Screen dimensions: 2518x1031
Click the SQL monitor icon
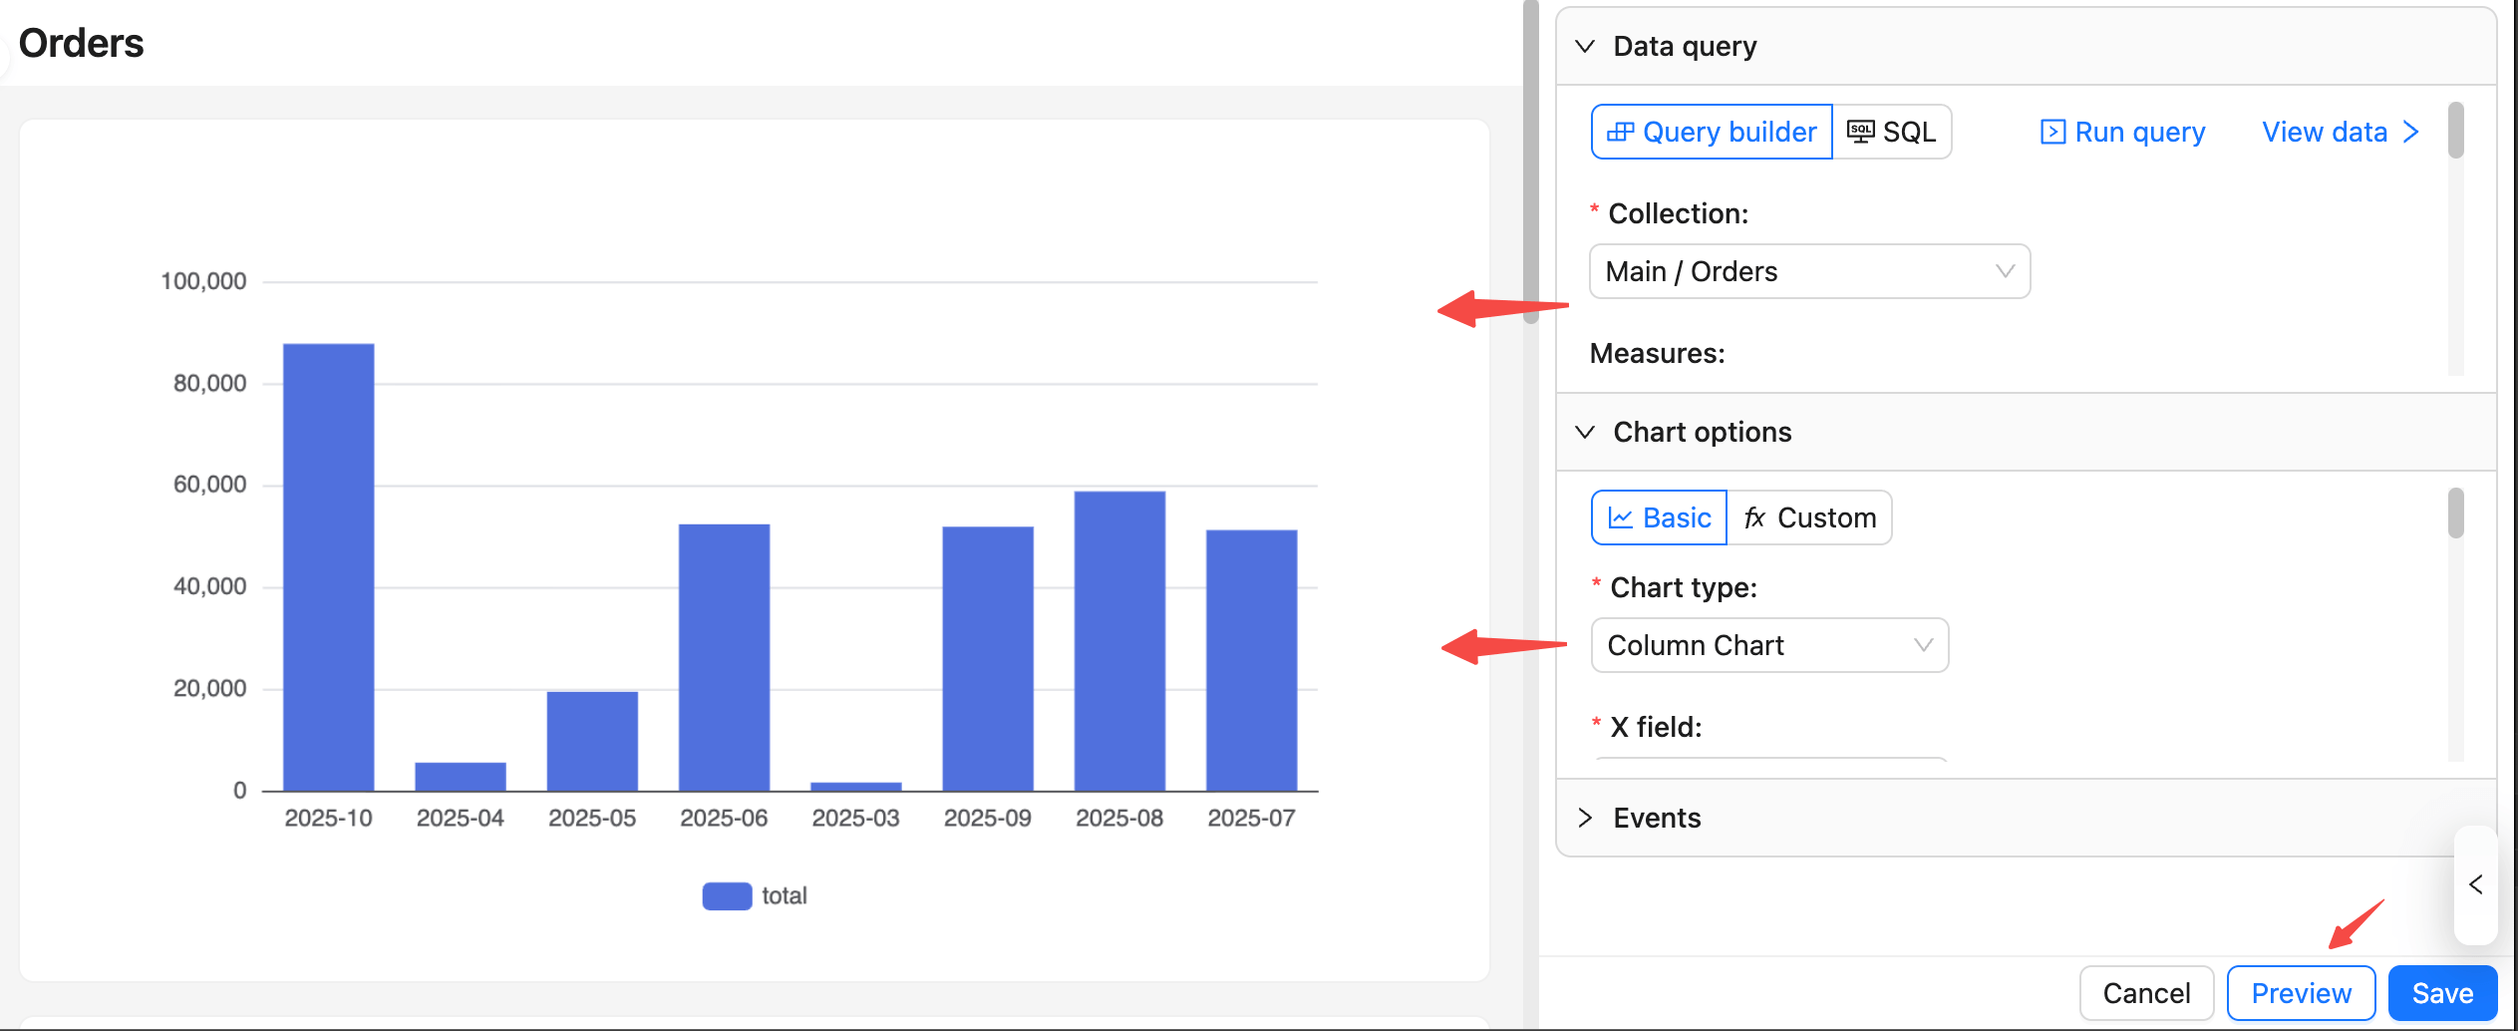tap(1860, 132)
